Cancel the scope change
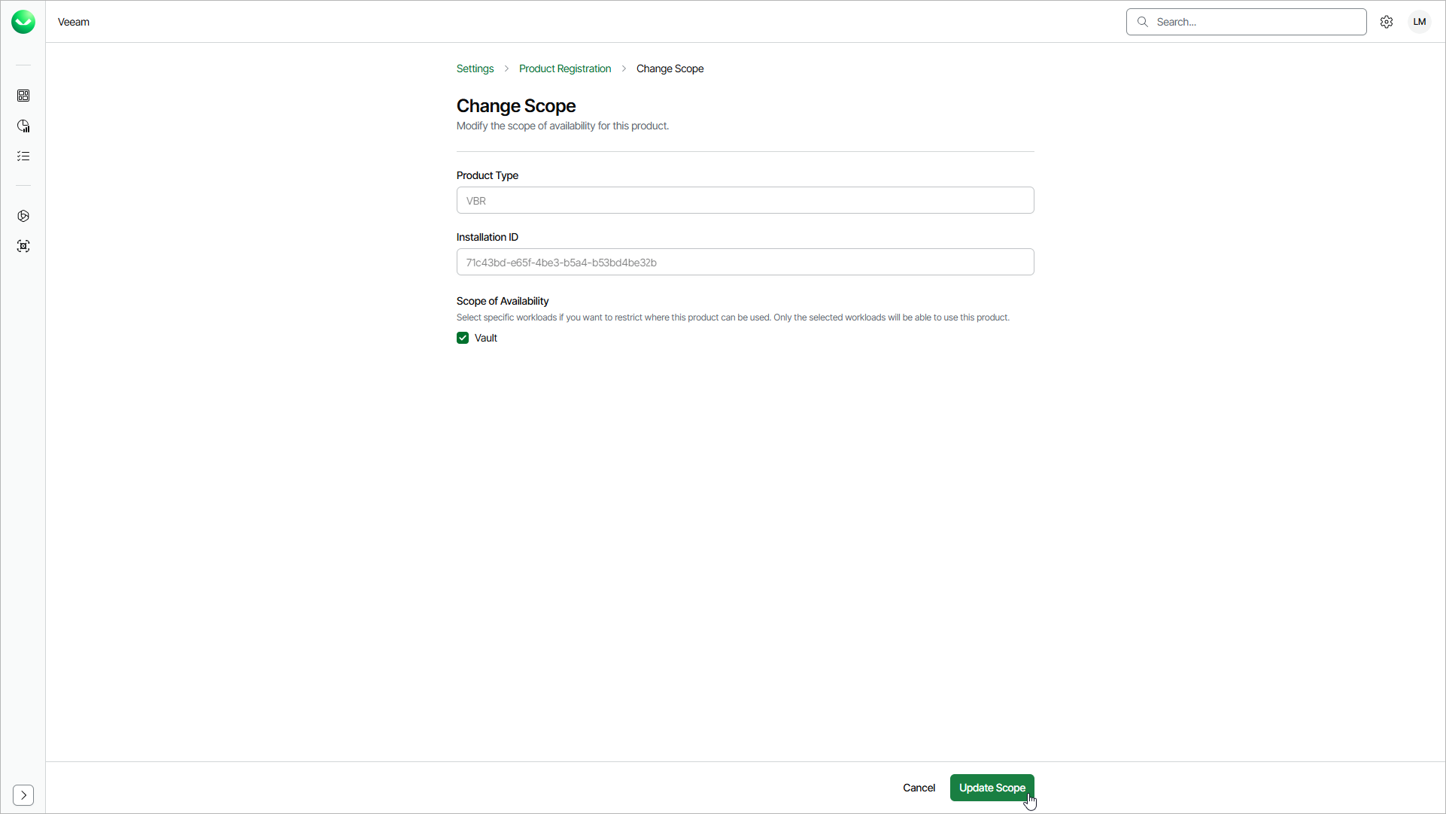The width and height of the screenshot is (1446, 814). click(x=919, y=788)
